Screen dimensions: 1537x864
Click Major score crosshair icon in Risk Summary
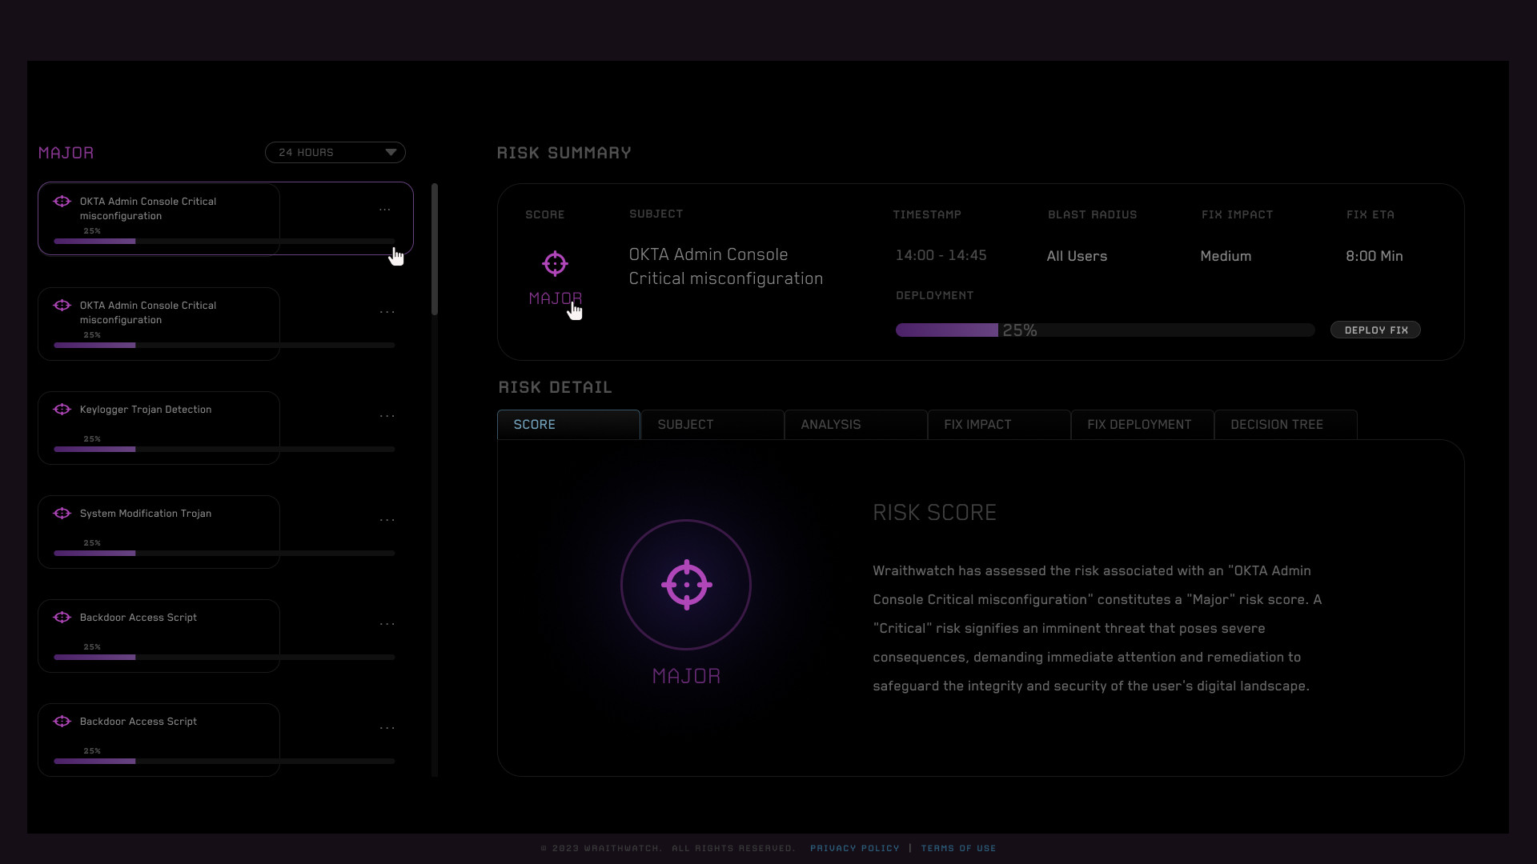(x=555, y=263)
